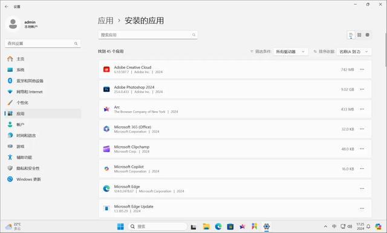Click the 433 MB size value
387x233 pixels.
coord(348,109)
